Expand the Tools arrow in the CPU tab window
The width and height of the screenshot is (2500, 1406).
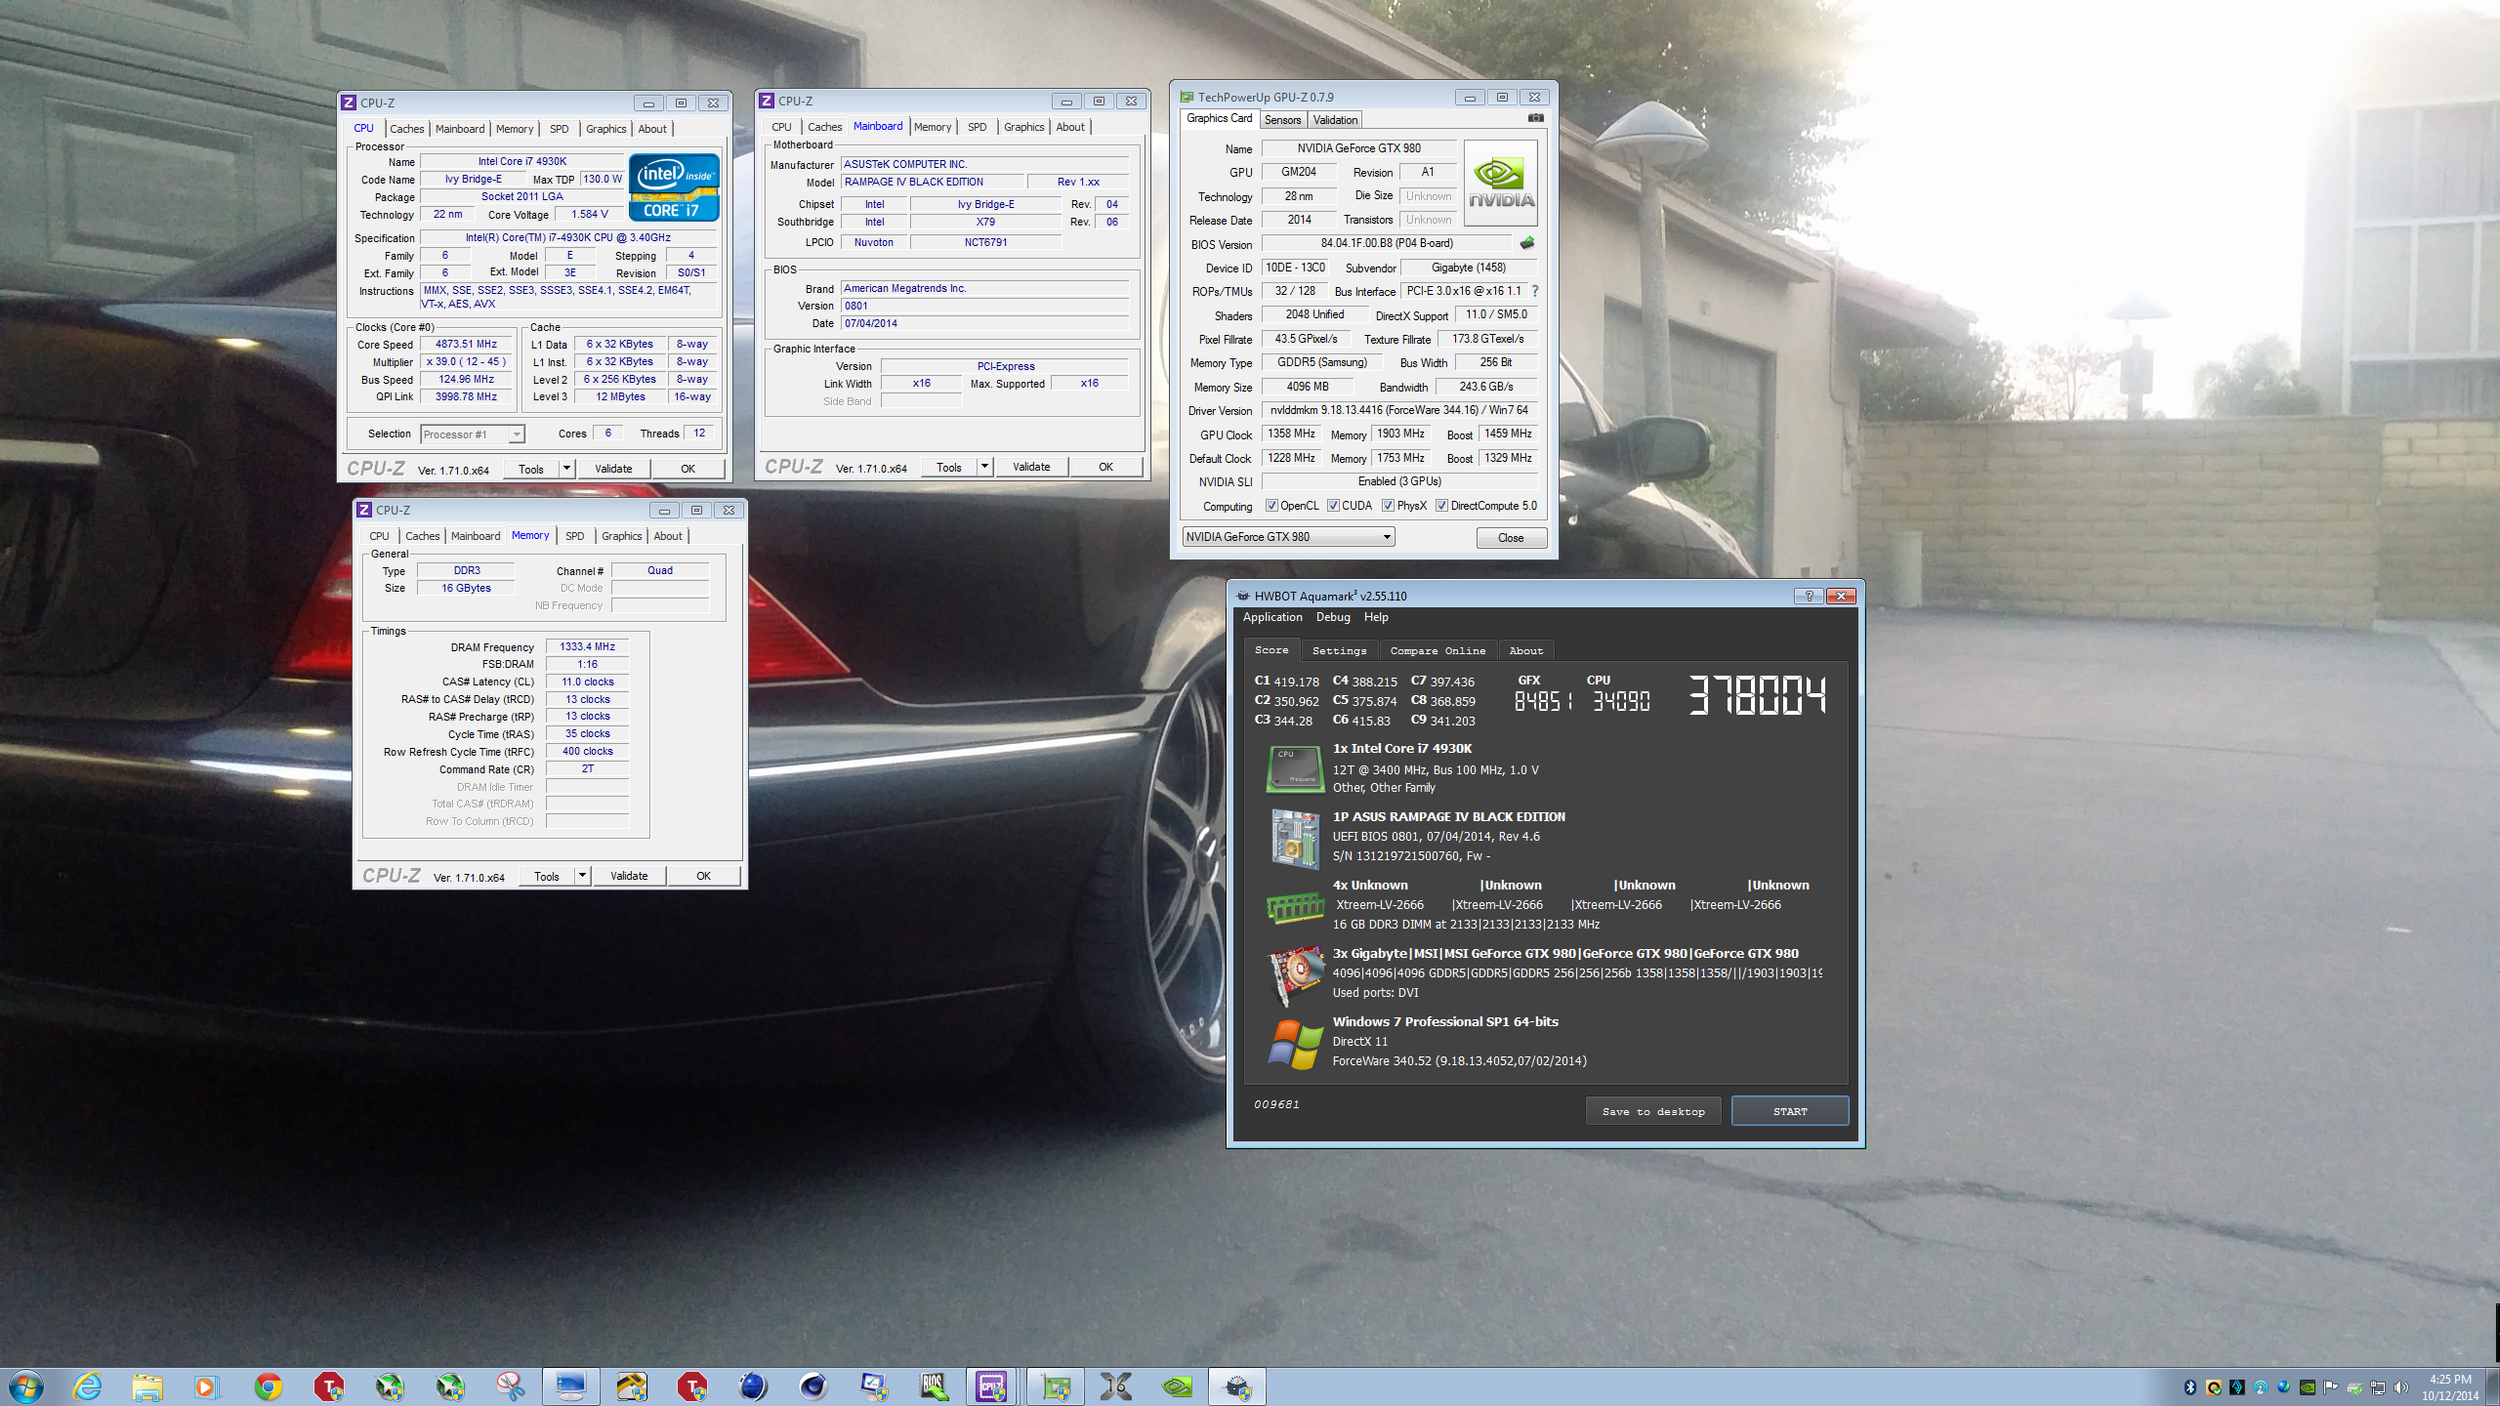coord(566,469)
